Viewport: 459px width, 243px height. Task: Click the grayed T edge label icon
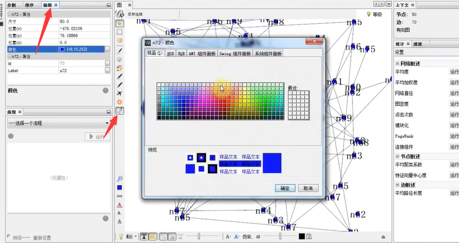click(181, 237)
